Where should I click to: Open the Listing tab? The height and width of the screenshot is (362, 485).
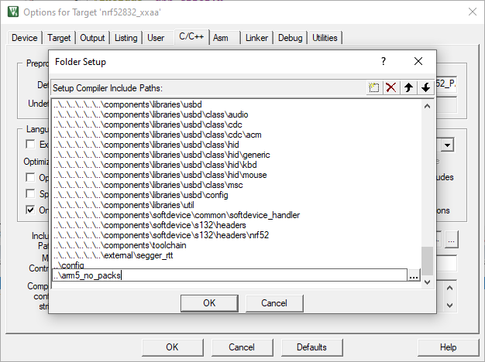[126, 38]
